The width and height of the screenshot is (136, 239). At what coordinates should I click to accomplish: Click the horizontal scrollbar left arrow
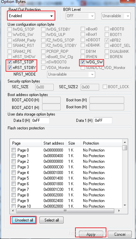click(x=13, y=211)
